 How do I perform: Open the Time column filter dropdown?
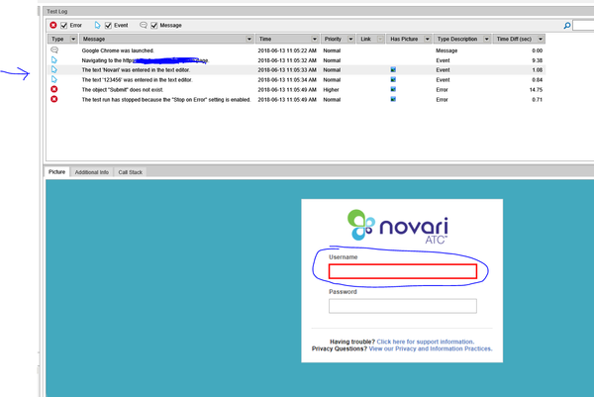tap(315, 39)
